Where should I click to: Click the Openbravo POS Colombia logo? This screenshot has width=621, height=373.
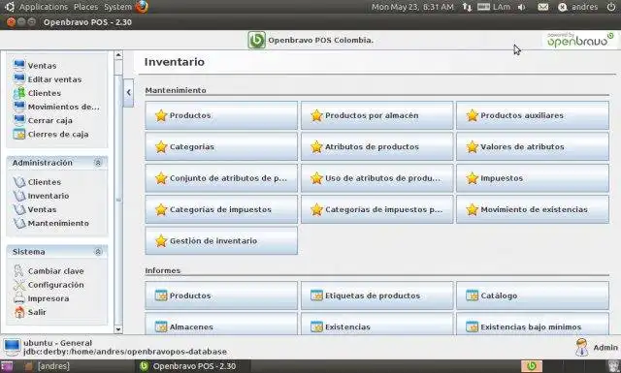pos(256,40)
